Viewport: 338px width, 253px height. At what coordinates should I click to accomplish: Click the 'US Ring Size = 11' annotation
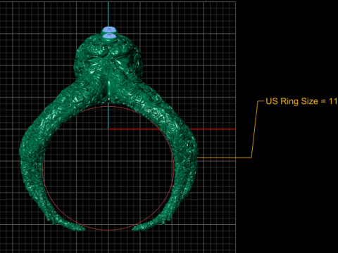(x=301, y=101)
